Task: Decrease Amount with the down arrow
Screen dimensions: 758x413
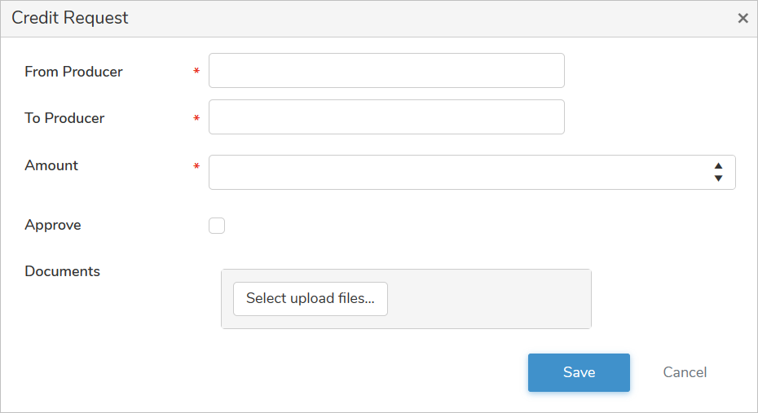Action: [718, 178]
